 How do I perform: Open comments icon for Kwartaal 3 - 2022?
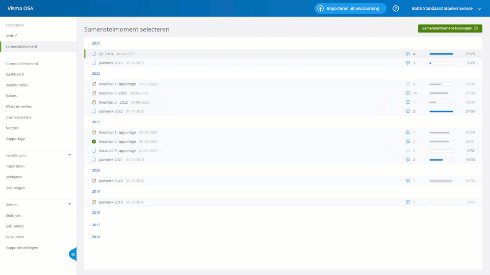point(408,102)
